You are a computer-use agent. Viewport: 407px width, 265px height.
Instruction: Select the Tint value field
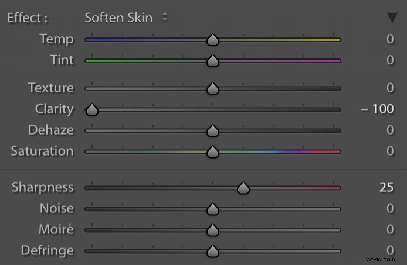(390, 60)
